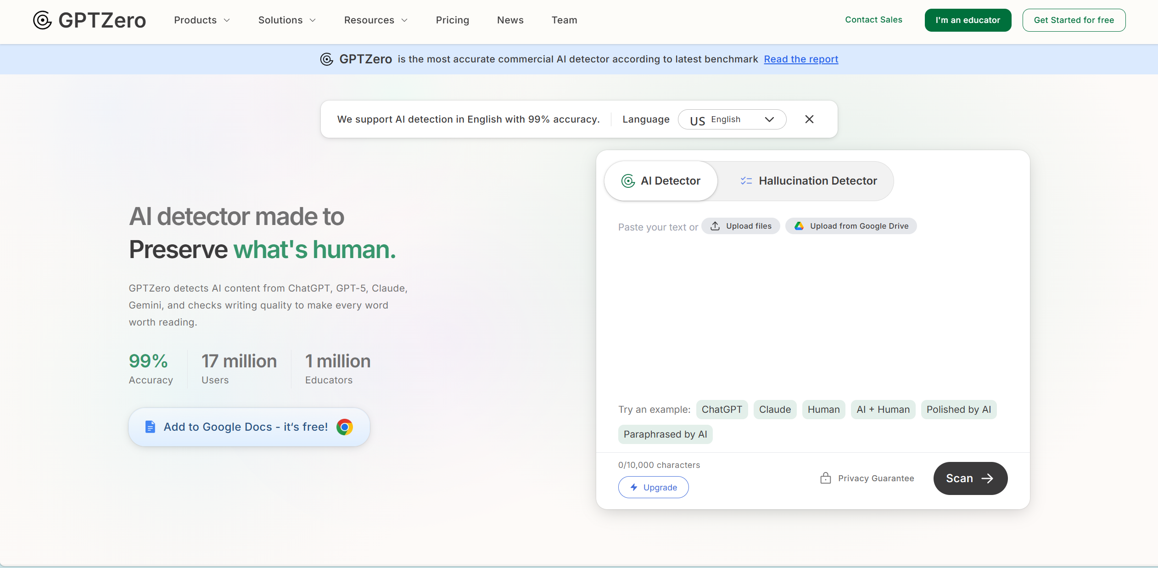Open the English language selector
Viewport: 1158px width, 568px height.
point(732,119)
